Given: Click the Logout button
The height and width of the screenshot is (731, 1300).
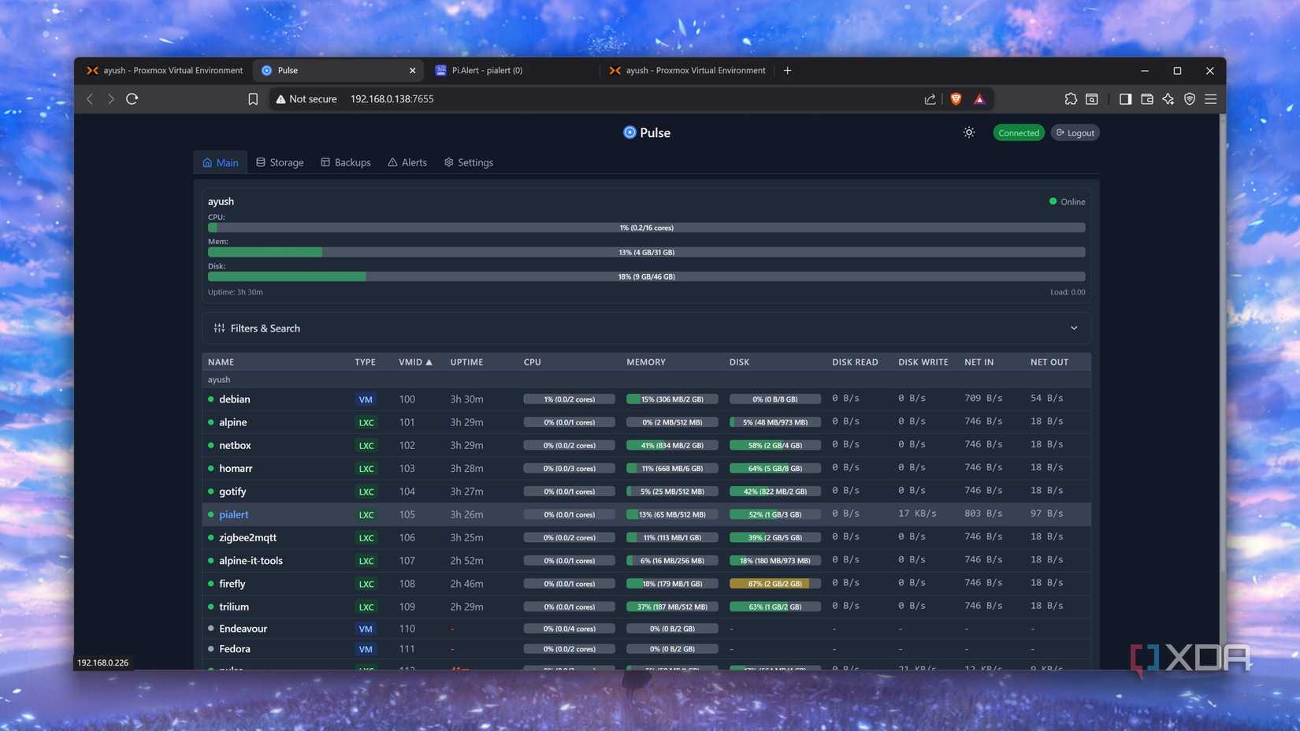Looking at the screenshot, I should click(1075, 132).
